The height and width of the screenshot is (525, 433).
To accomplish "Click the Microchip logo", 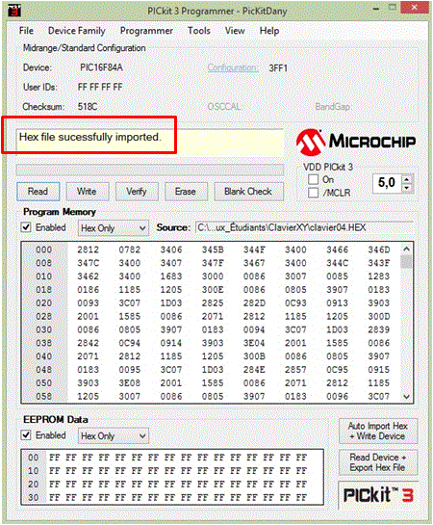I will (356, 142).
